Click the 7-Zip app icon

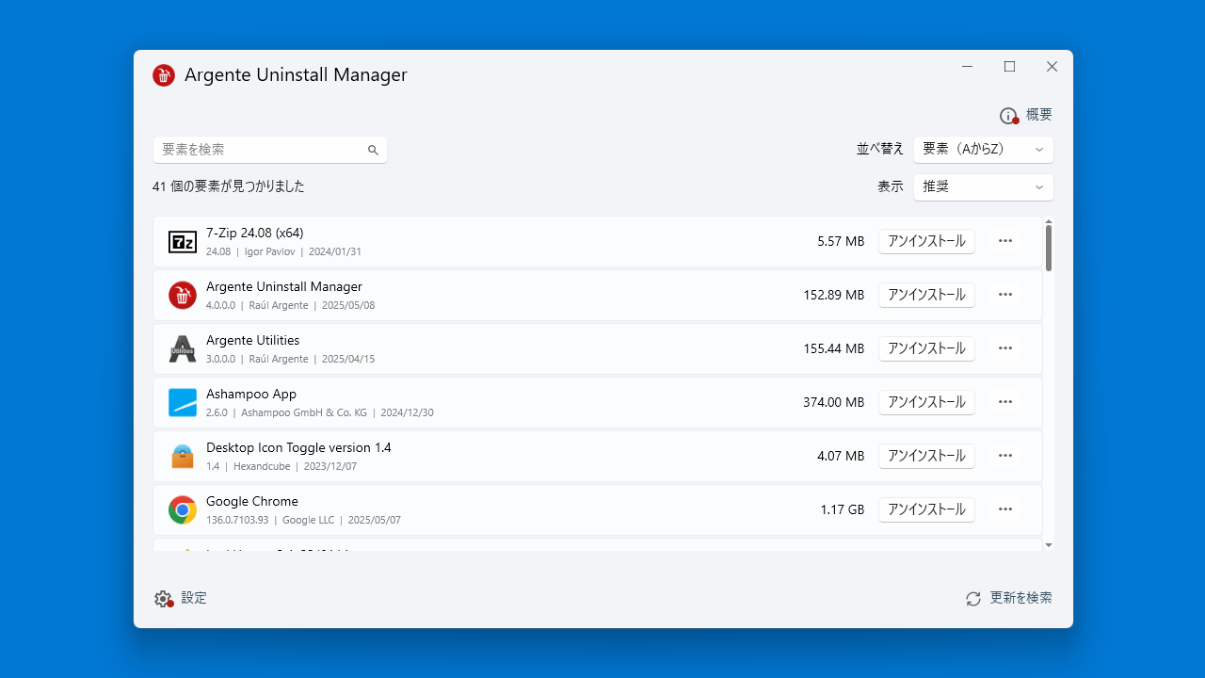tap(183, 242)
